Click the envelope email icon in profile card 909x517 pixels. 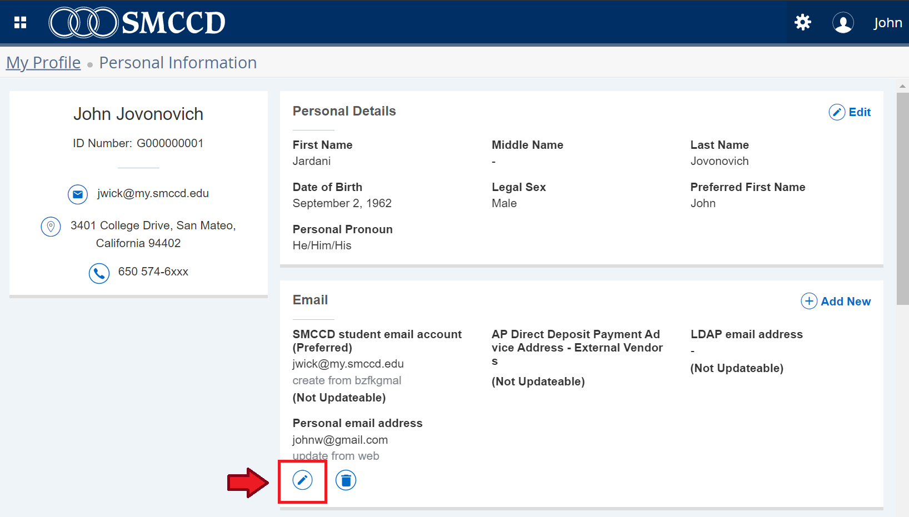click(x=78, y=194)
